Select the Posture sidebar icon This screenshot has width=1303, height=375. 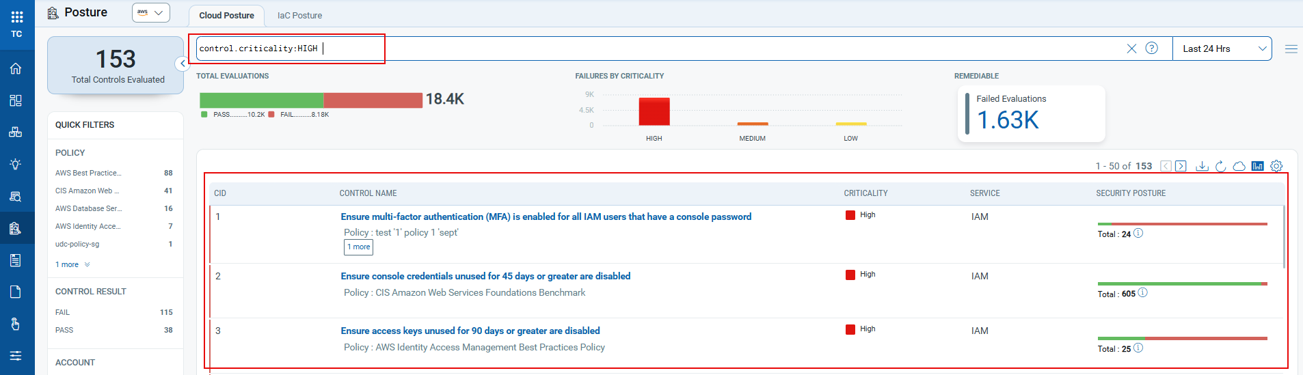pos(16,228)
